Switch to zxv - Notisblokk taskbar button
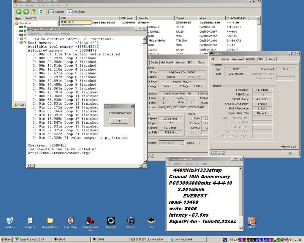The height and width of the screenshot is (243, 304). coord(188,239)
